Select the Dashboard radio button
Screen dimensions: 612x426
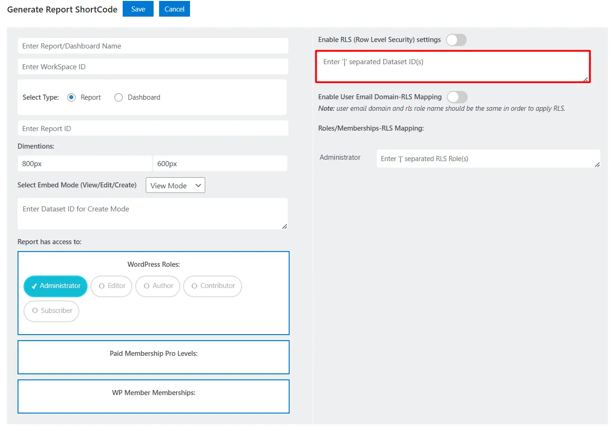click(x=119, y=97)
